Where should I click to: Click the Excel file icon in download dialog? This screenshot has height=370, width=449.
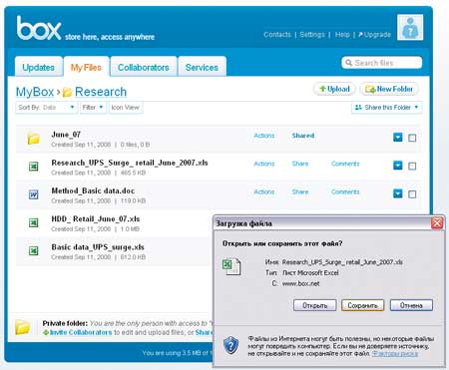tap(231, 267)
